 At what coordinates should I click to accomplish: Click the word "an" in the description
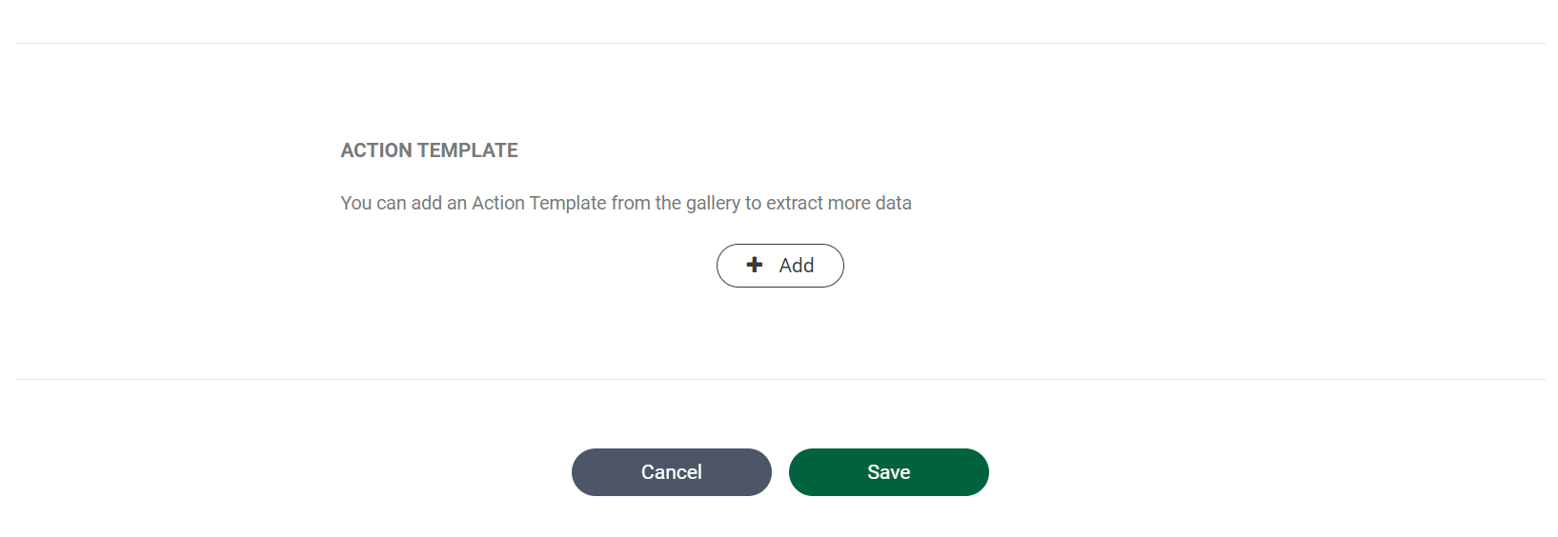tap(456, 203)
